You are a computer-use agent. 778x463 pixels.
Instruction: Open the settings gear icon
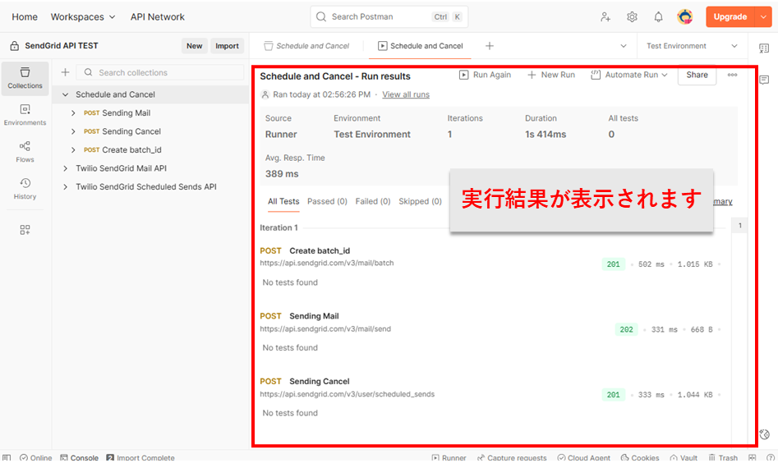(632, 16)
